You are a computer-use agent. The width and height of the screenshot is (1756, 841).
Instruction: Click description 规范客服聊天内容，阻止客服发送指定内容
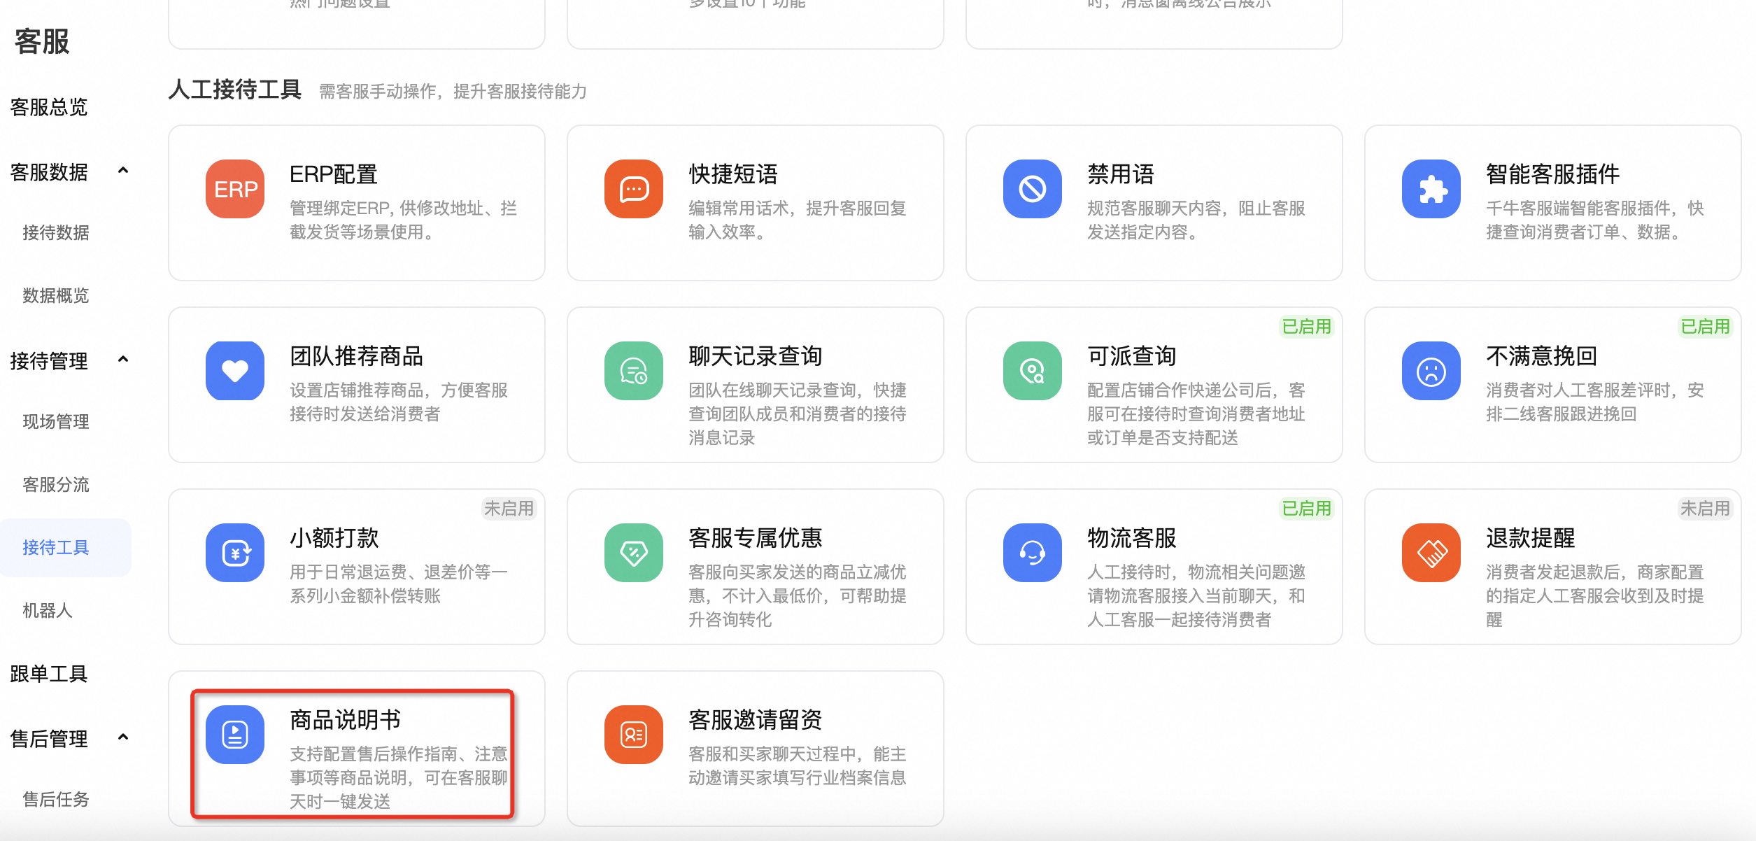click(1196, 220)
